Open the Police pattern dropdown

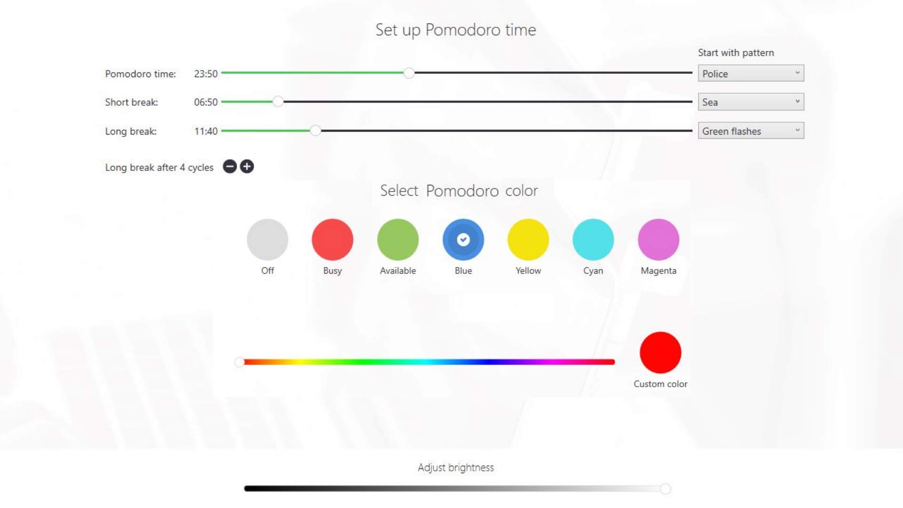[751, 73]
